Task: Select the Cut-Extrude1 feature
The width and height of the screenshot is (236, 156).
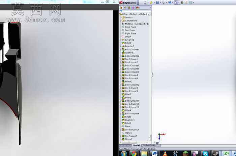Action: (130, 59)
